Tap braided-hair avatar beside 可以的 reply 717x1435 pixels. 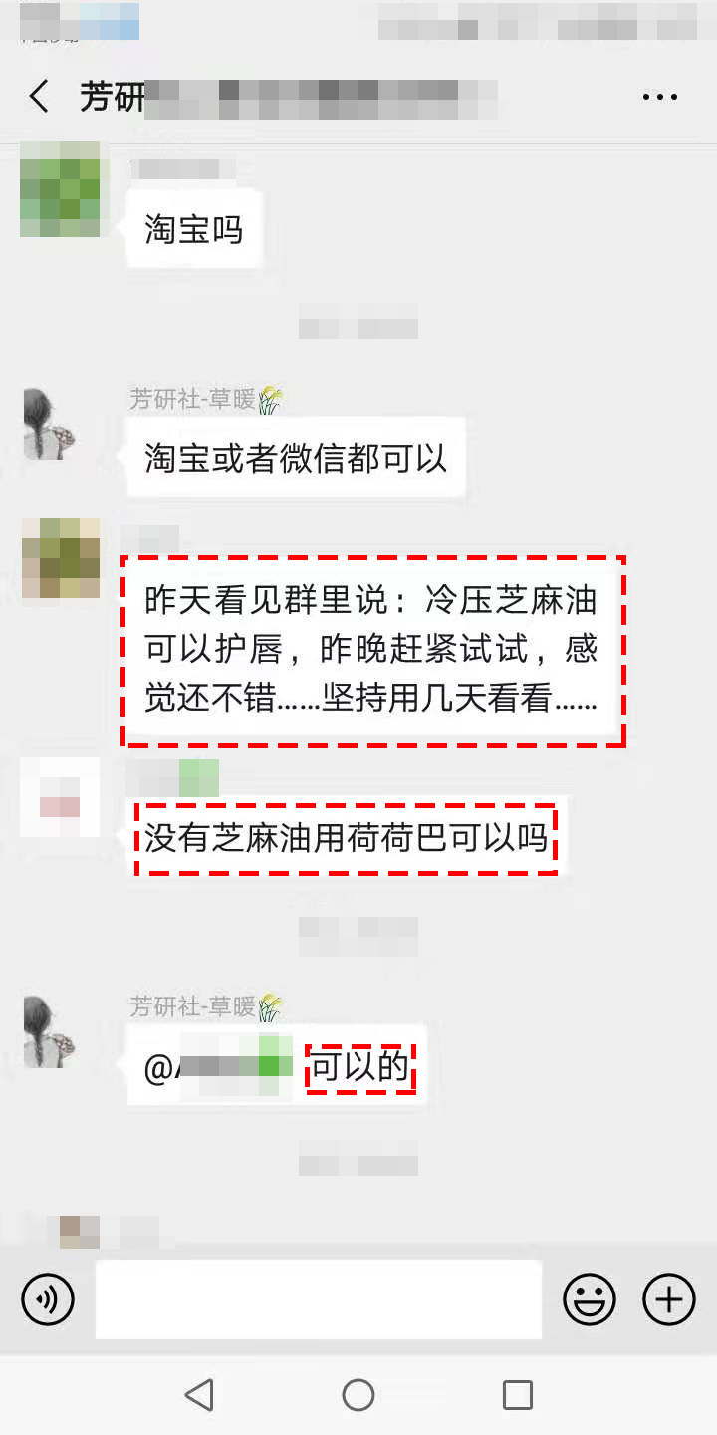click(x=50, y=1031)
